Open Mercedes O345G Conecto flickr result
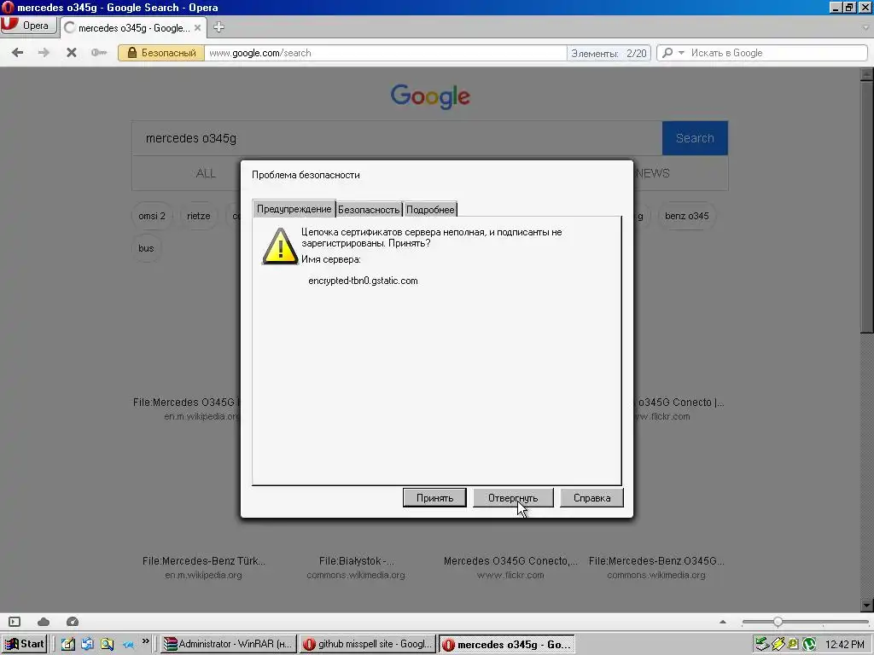Screen dimensions: 874x655 510,561
